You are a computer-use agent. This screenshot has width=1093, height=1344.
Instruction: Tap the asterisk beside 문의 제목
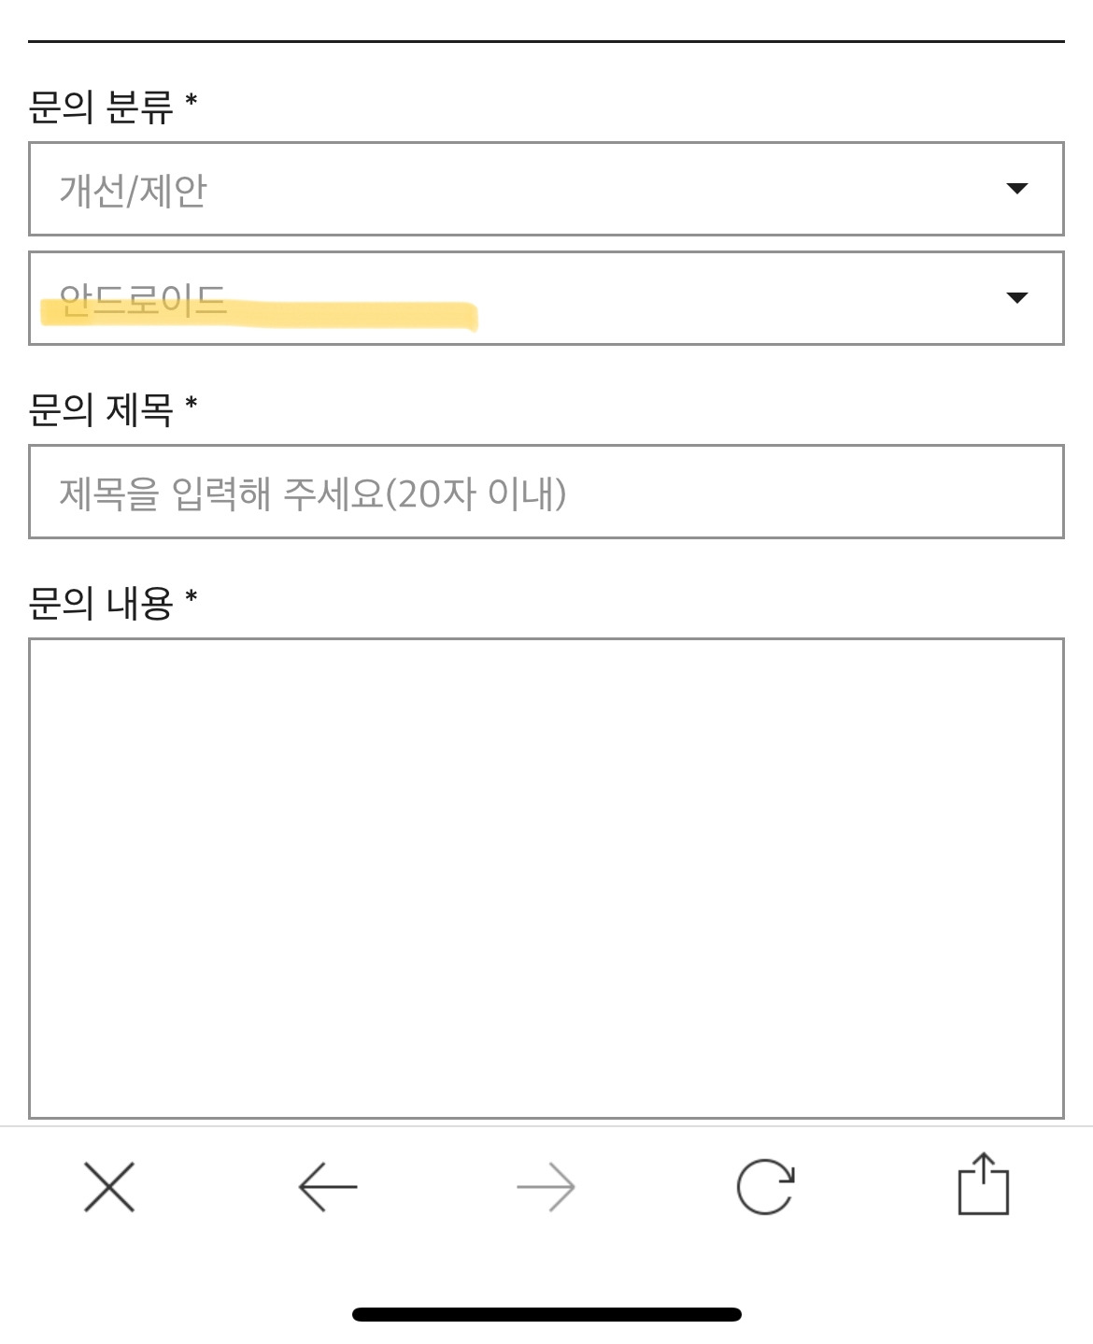(x=192, y=402)
